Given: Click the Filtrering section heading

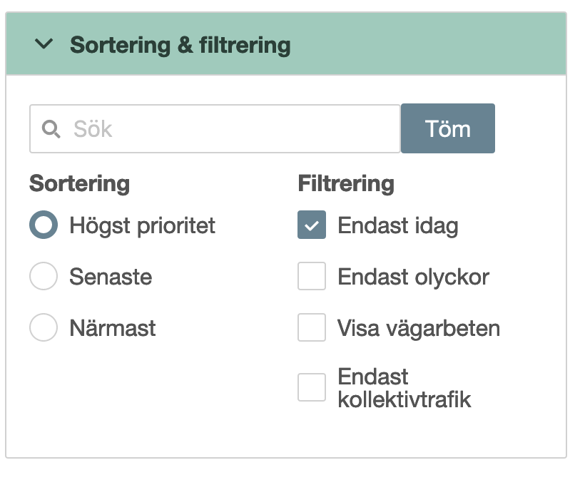Looking at the screenshot, I should point(346,184).
